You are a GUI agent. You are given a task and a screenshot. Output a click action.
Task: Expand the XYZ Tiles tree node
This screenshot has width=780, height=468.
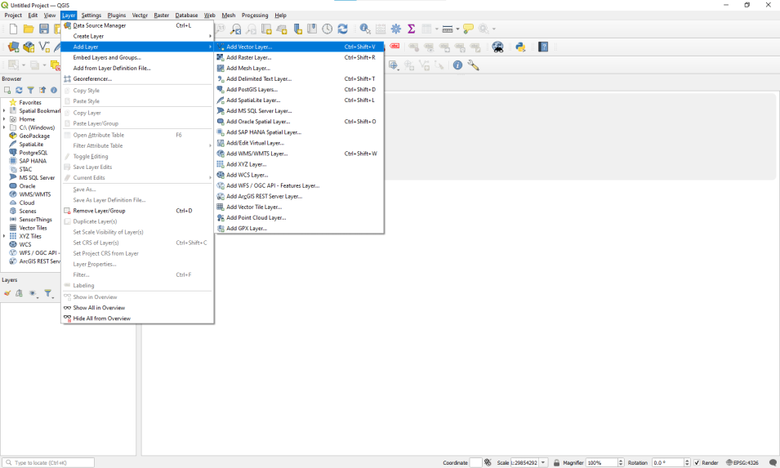pyautogui.click(x=4, y=236)
